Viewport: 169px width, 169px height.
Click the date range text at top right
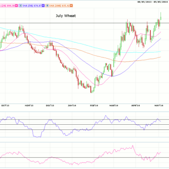point(153,2)
